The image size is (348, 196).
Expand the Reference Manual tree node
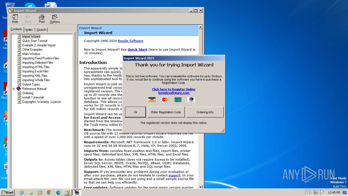point(14,89)
